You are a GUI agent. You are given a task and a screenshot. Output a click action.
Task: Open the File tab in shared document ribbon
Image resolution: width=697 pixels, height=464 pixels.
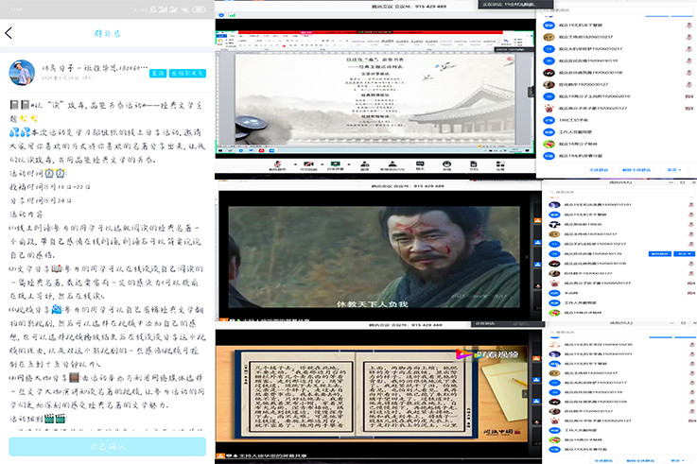(223, 35)
